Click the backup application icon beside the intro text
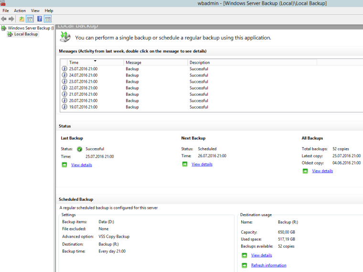Screen dimensions: 363x272 (65, 37)
